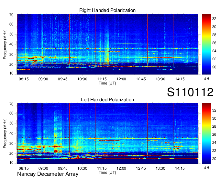Click the "09:00" tick on upper time axis

click(43, 79)
